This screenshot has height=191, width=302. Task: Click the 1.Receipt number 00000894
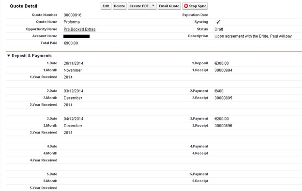point(223,70)
